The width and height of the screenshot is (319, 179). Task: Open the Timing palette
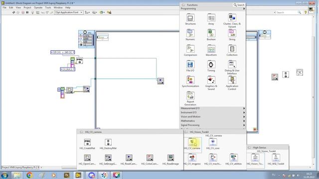pos(211,65)
